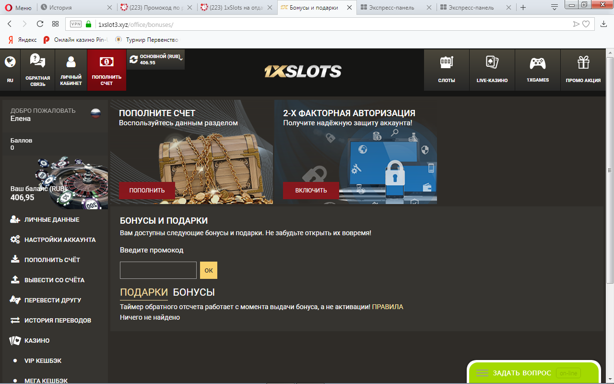Open Личные данные in sidebar
This screenshot has width=614, height=384.
(x=52, y=219)
